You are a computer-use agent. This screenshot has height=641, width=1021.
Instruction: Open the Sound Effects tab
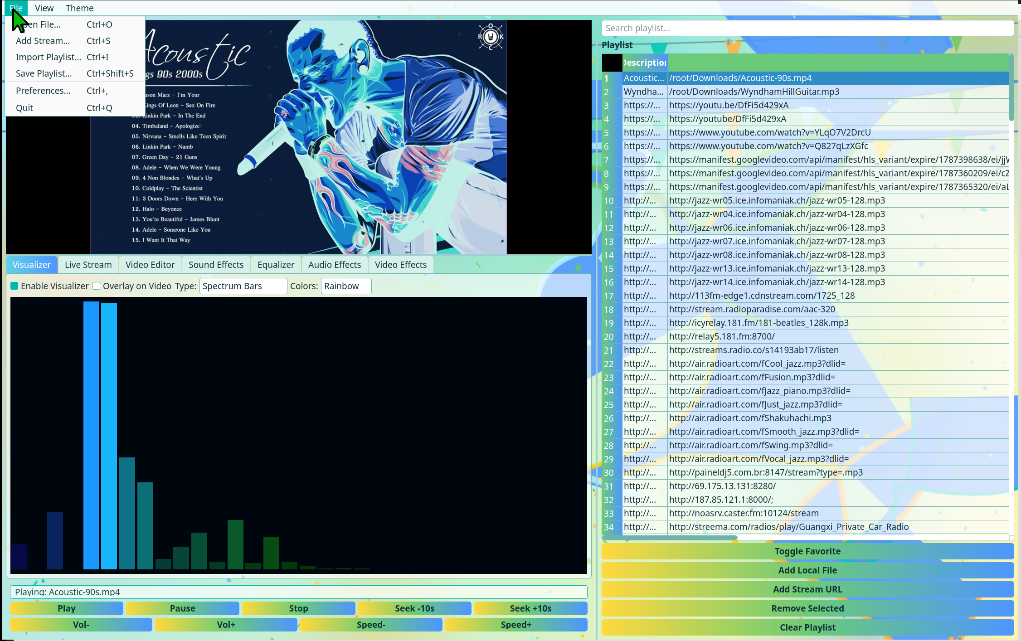(216, 265)
